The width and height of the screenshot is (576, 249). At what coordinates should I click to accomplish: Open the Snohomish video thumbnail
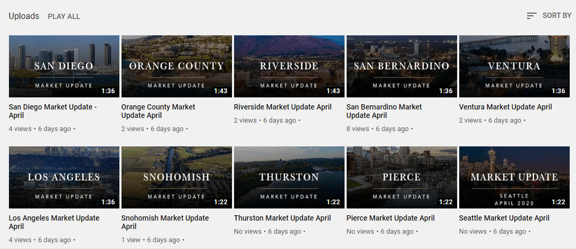click(177, 177)
